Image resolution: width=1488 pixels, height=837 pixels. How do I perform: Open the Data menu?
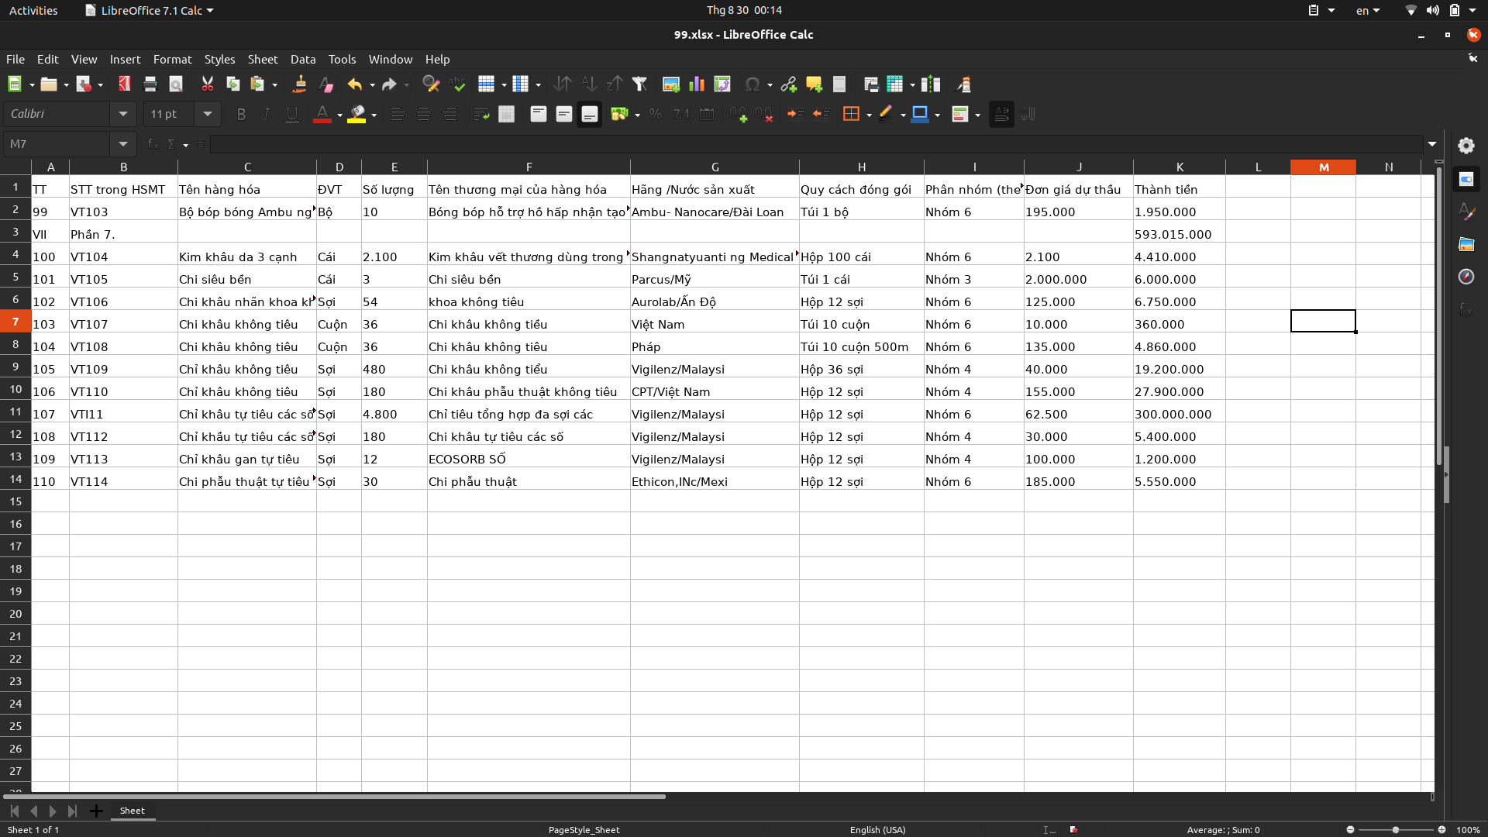(302, 59)
